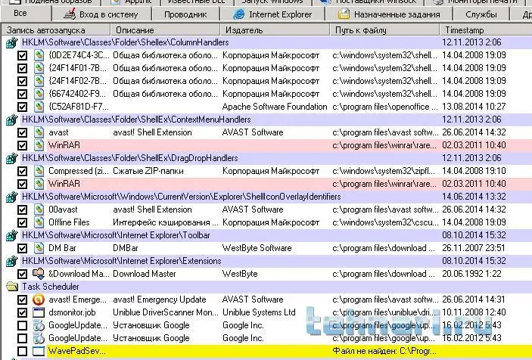Click file icon next to DM Bar

pos(39,249)
